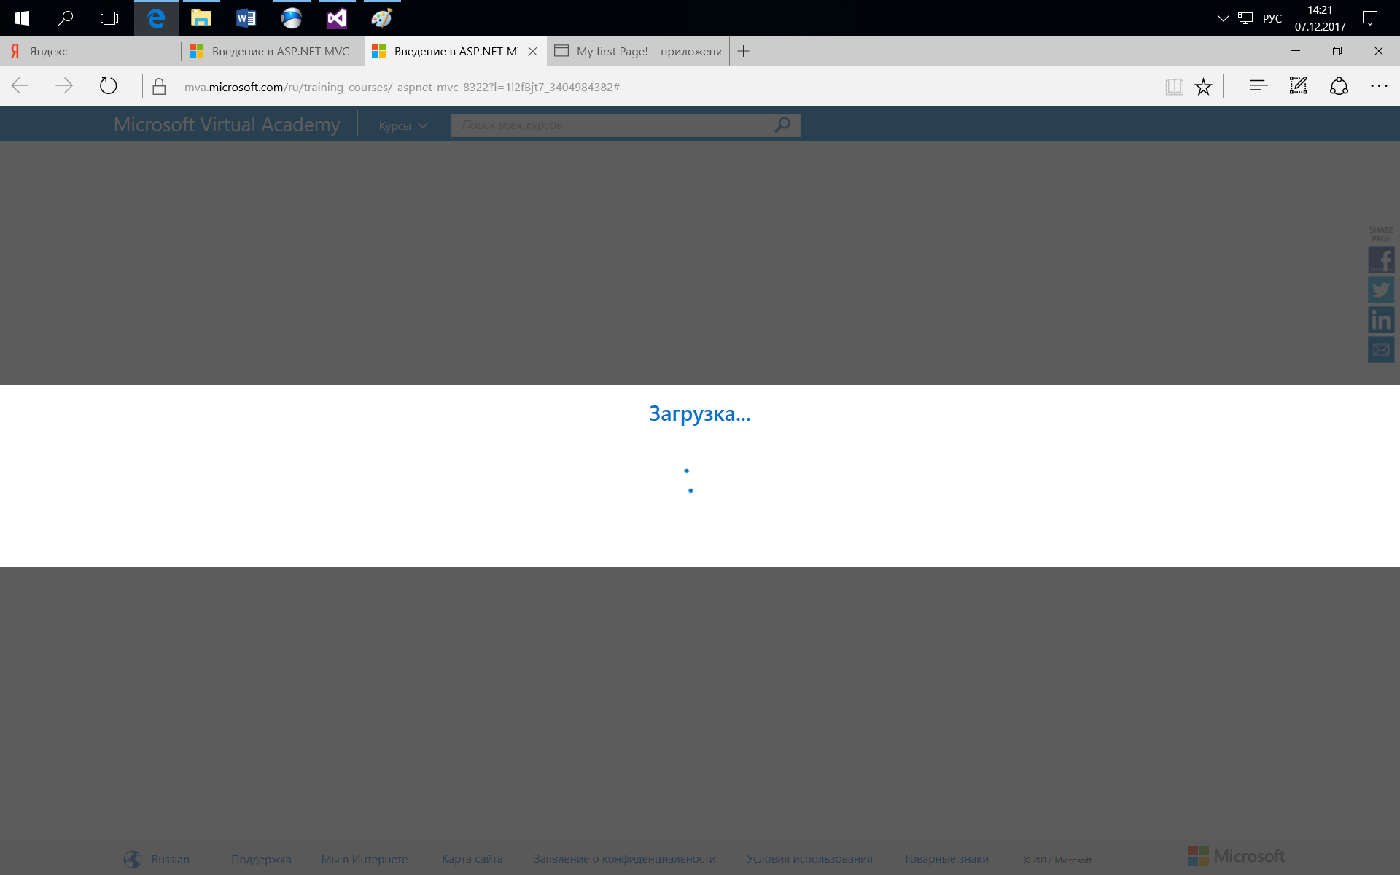
Task: Open Edge share button
Action: 1339,86
